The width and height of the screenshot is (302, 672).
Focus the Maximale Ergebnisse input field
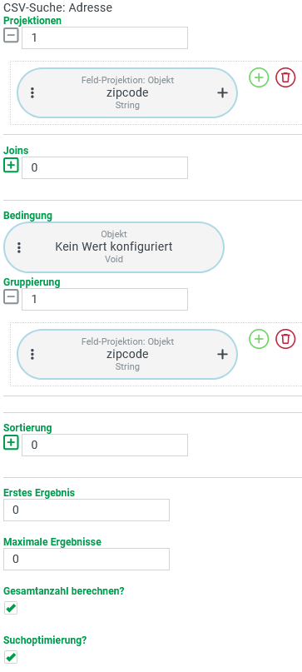[x=87, y=560]
